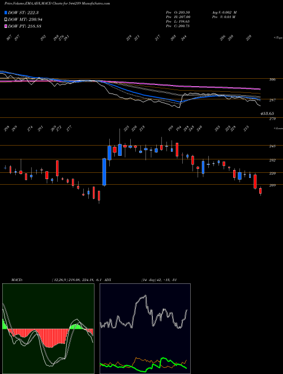The height and width of the screenshot is (374, 283).
Task: Click the Pre L: 198.65 value
Action: point(178,22)
